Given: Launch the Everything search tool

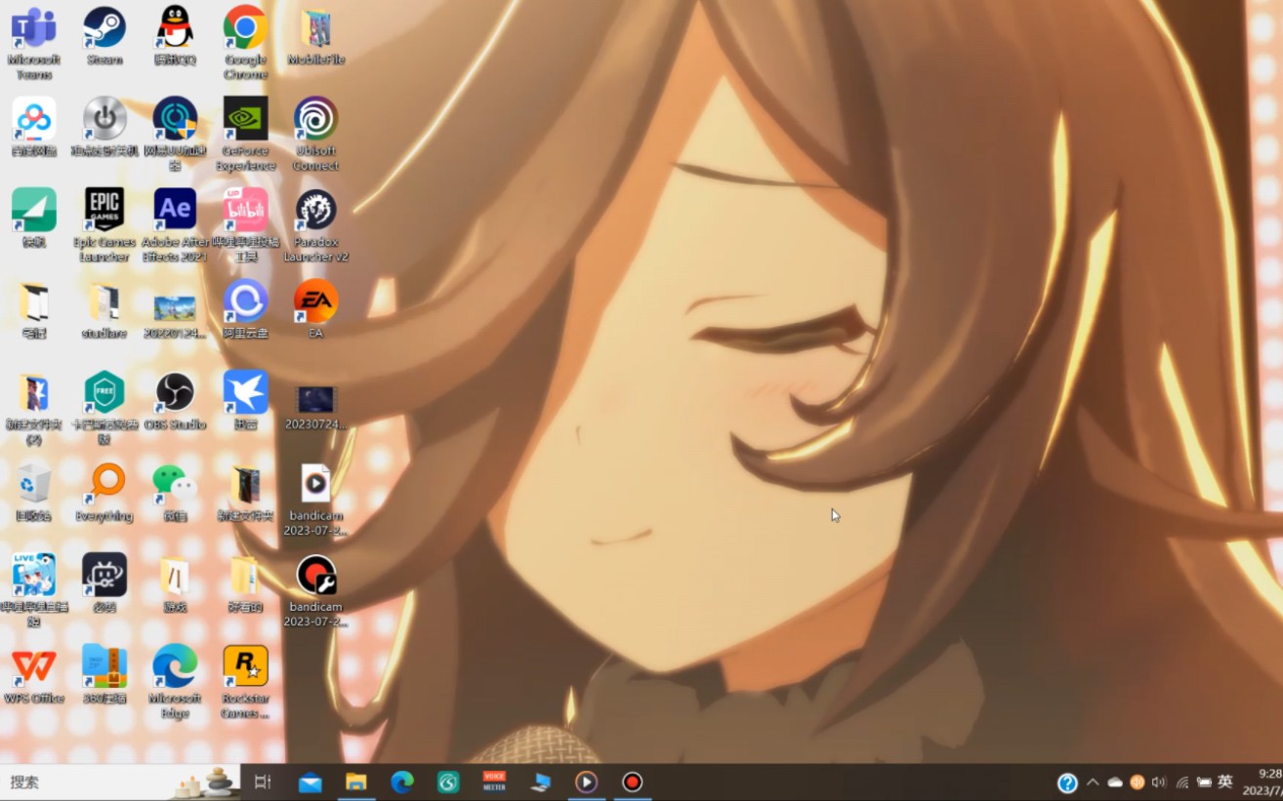Looking at the screenshot, I should coord(104,493).
